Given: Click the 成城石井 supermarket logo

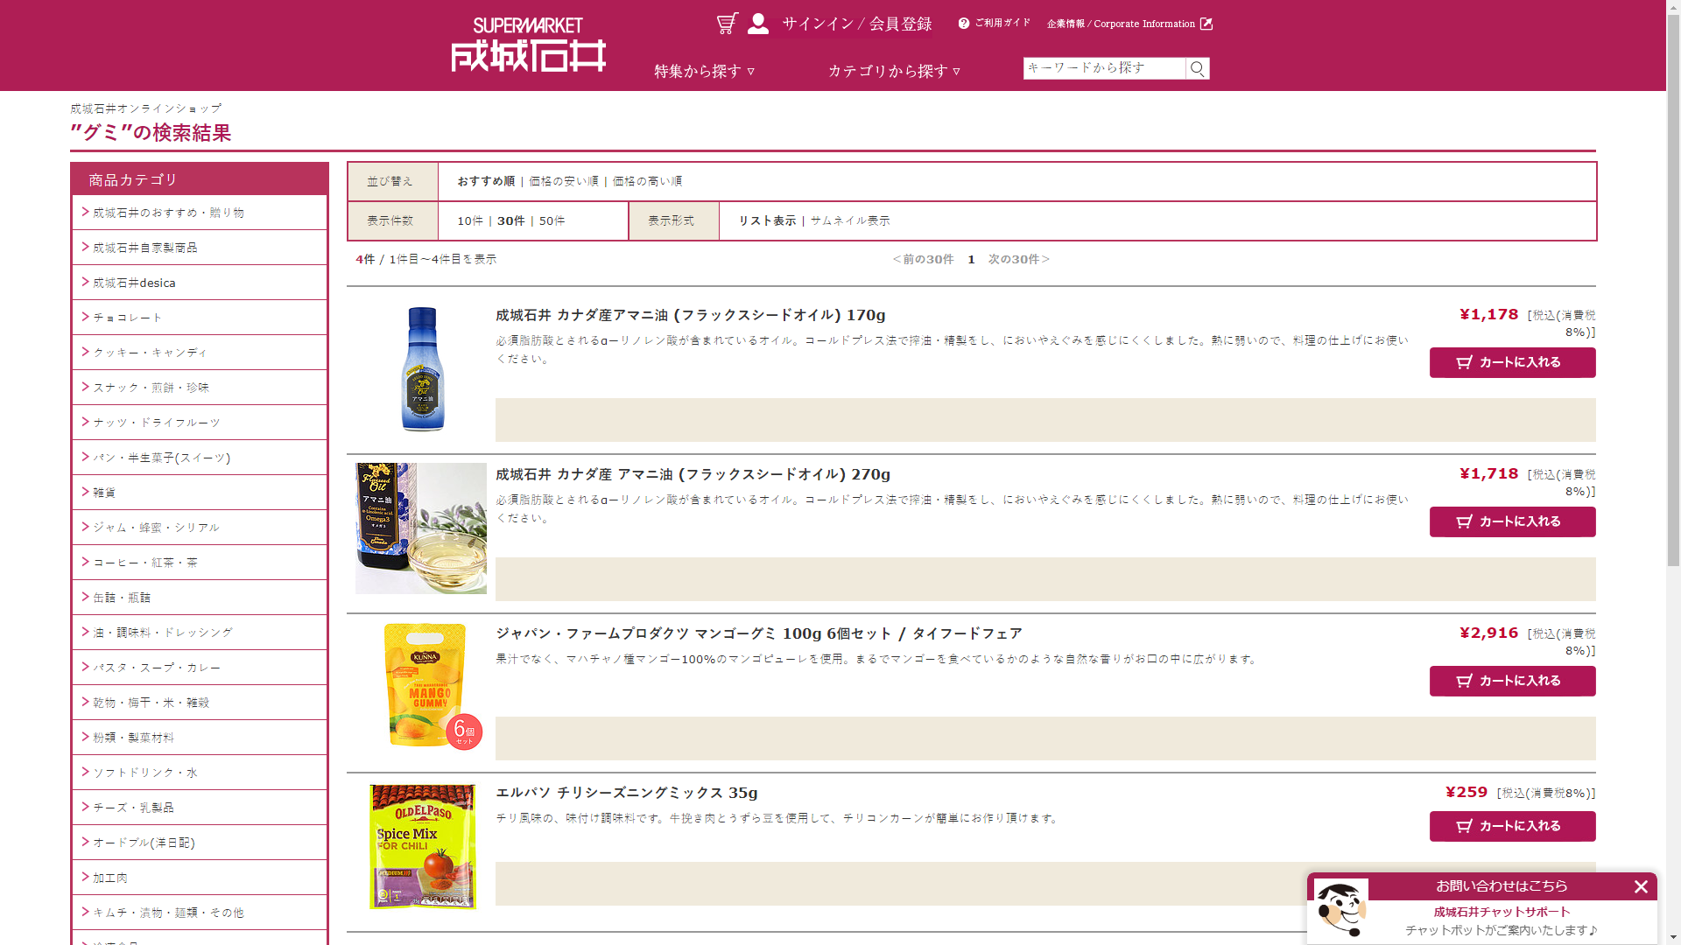Looking at the screenshot, I should click(528, 45).
